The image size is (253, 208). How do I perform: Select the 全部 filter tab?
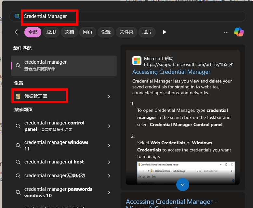click(x=33, y=32)
